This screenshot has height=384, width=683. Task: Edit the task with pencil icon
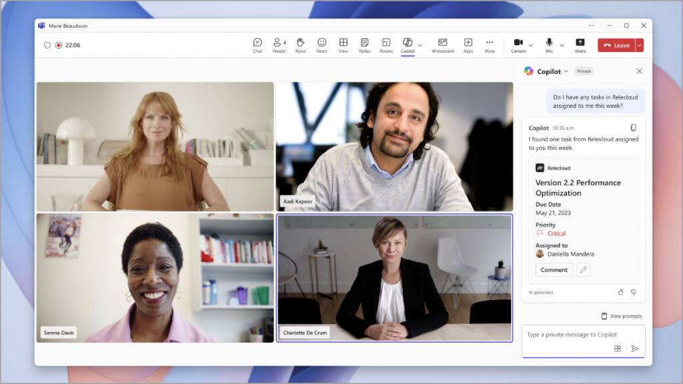click(583, 270)
